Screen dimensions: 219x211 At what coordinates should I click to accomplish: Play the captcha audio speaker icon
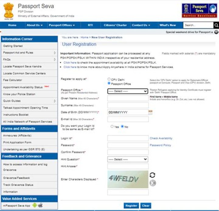[x=153, y=183]
